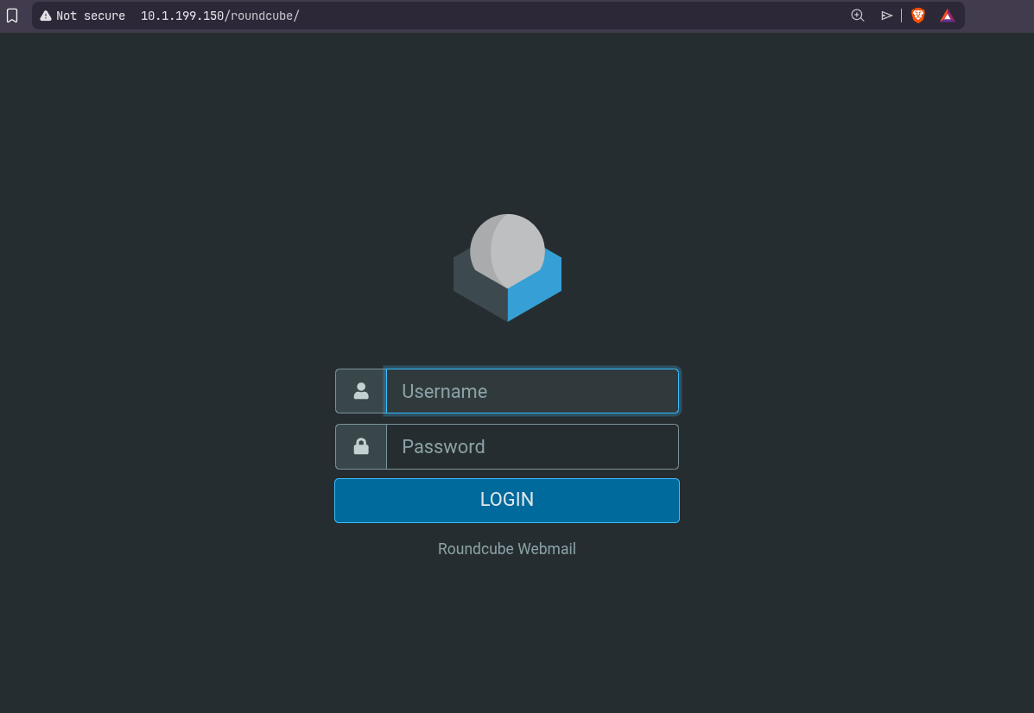Select the 10.1.199.150 host in the URL
The width and height of the screenshot is (1034, 713).
pyautogui.click(x=181, y=16)
